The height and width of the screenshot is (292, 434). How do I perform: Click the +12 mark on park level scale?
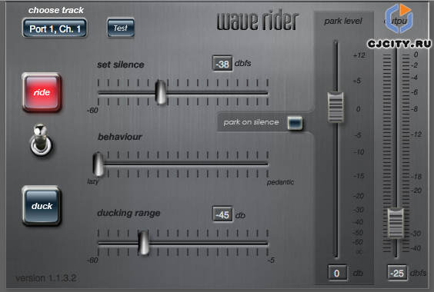click(359, 55)
